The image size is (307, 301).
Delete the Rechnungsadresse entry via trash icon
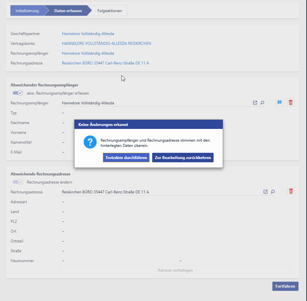[x=291, y=191]
